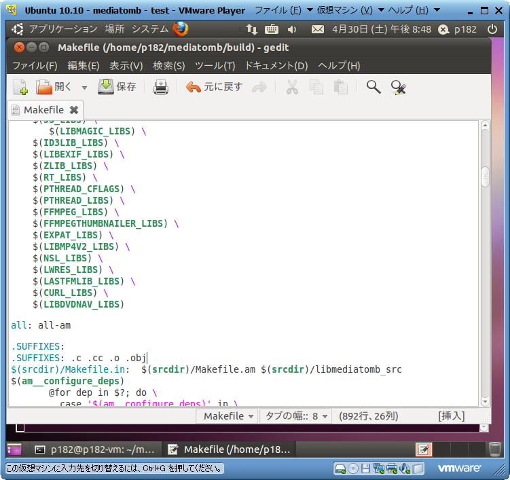Screen dimensions: 510x480
Task: Click the $(LIBMAGIC_LIBS) line
Action: 98,132
